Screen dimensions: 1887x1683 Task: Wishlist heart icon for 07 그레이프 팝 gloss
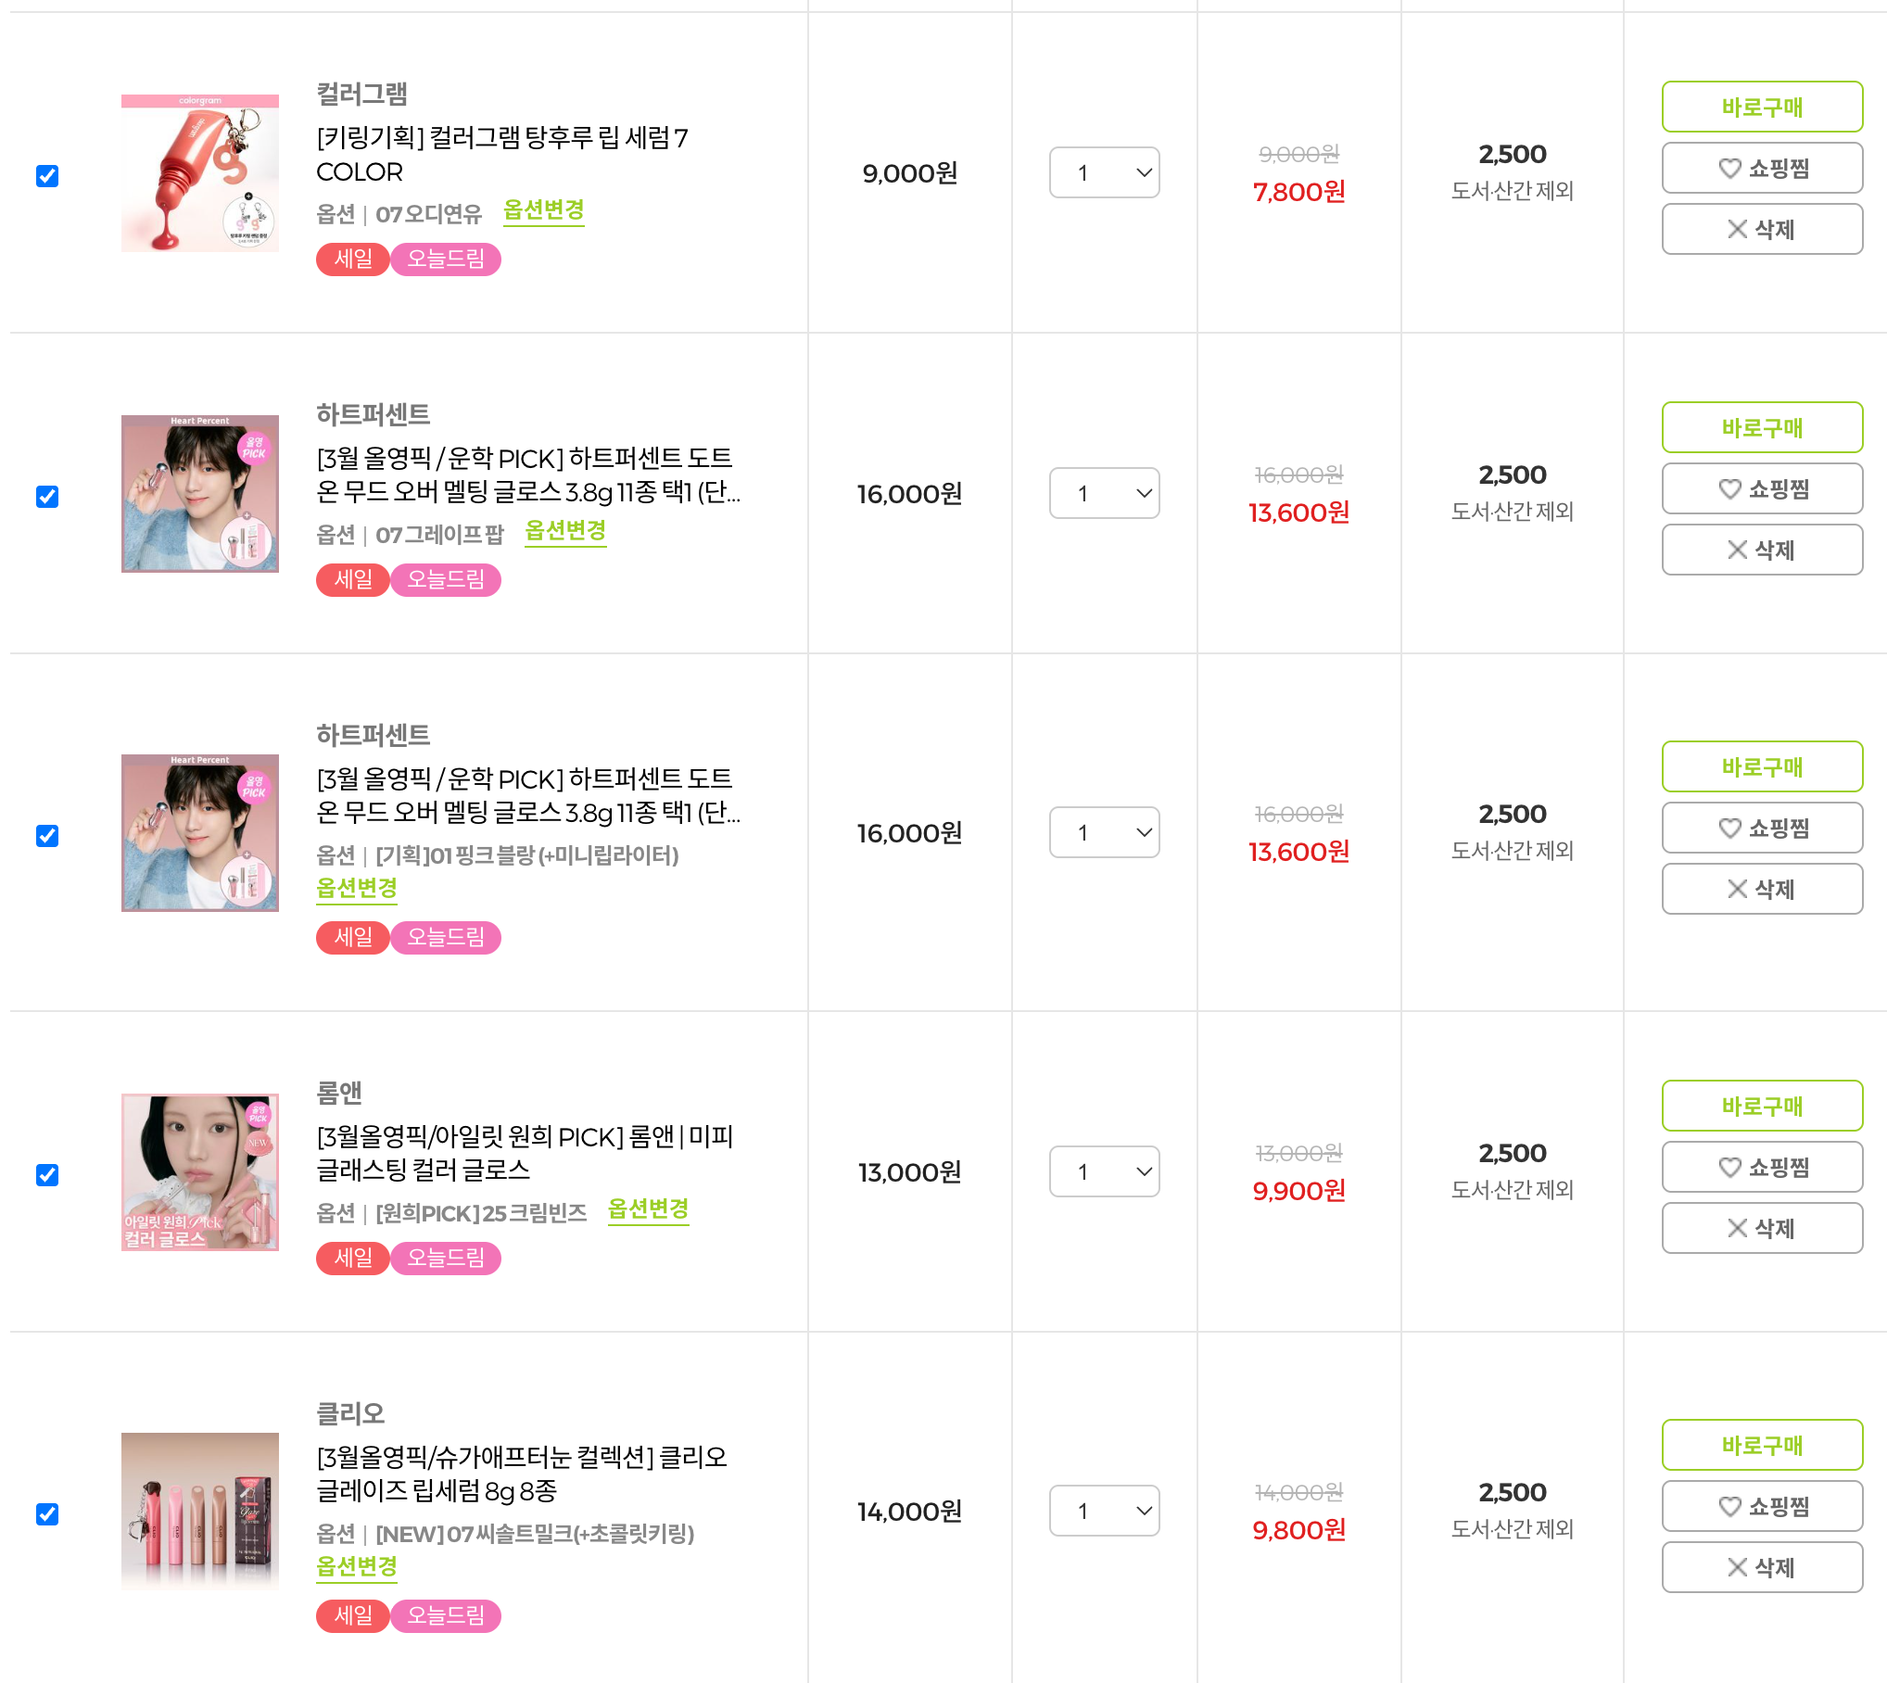[1729, 488]
